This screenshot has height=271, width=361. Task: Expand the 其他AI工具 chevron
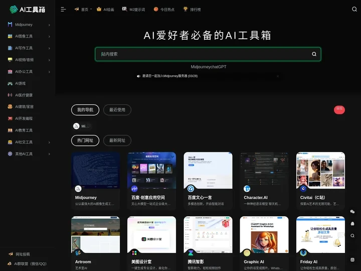(49, 154)
